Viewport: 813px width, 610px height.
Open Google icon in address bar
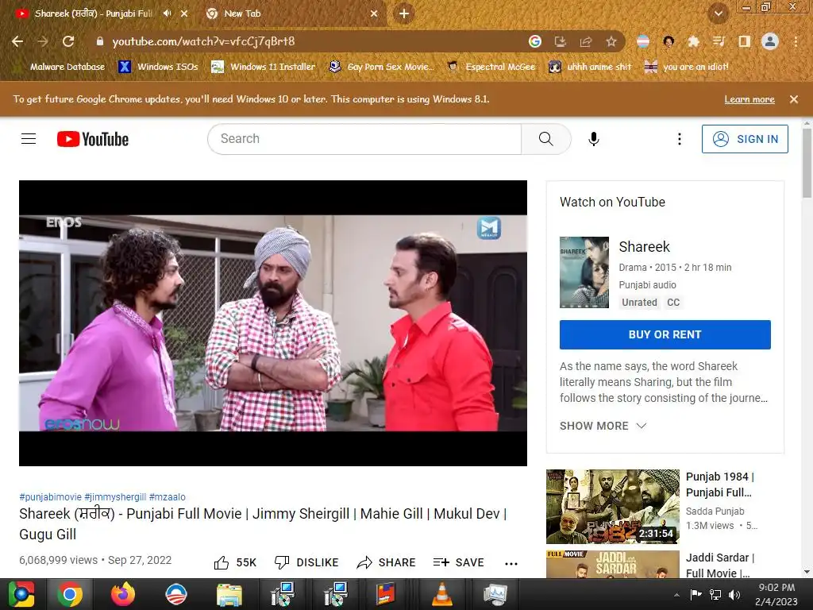pos(535,41)
